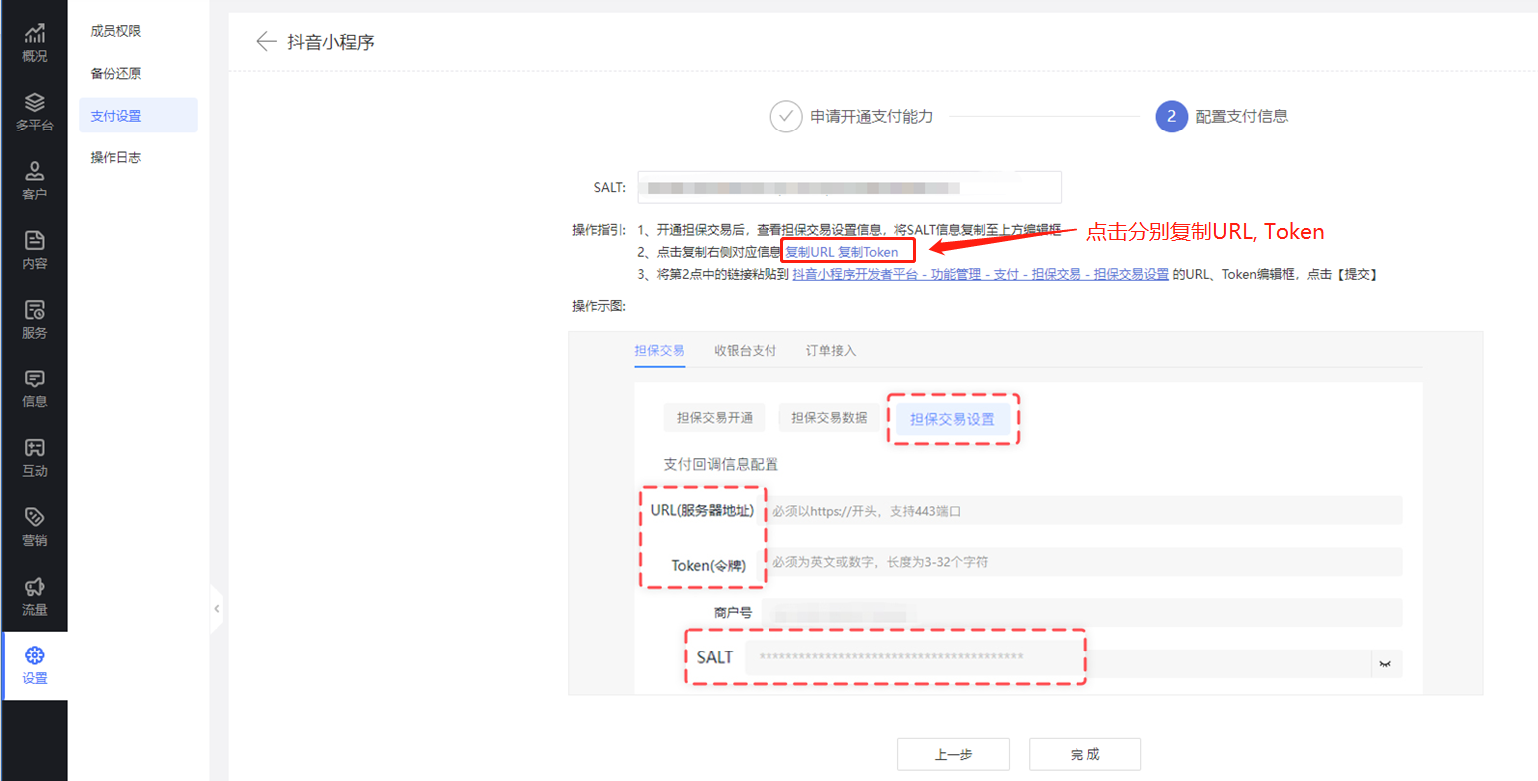1538x781 pixels.
Task: Click the 完成 button
Action: (x=1084, y=754)
